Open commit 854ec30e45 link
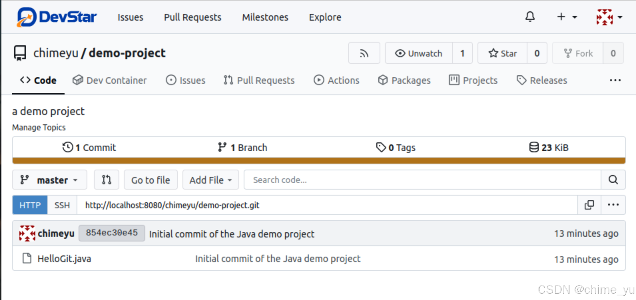 click(x=112, y=233)
